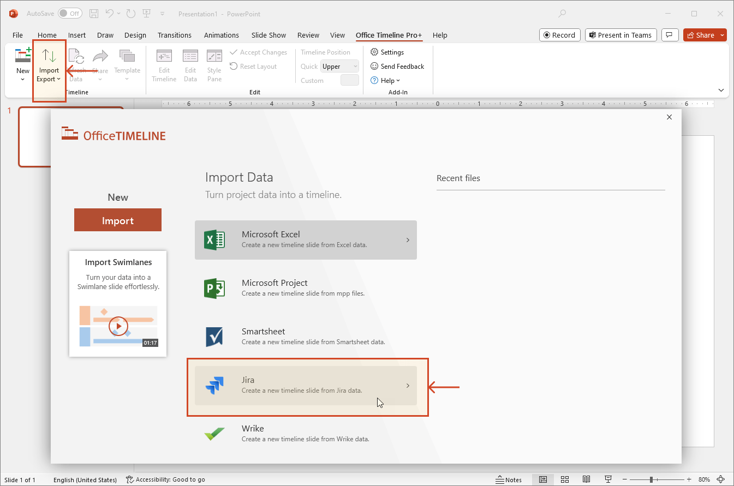Pick the Smartsheet import option
This screenshot has width=734, height=486.
coord(306,335)
